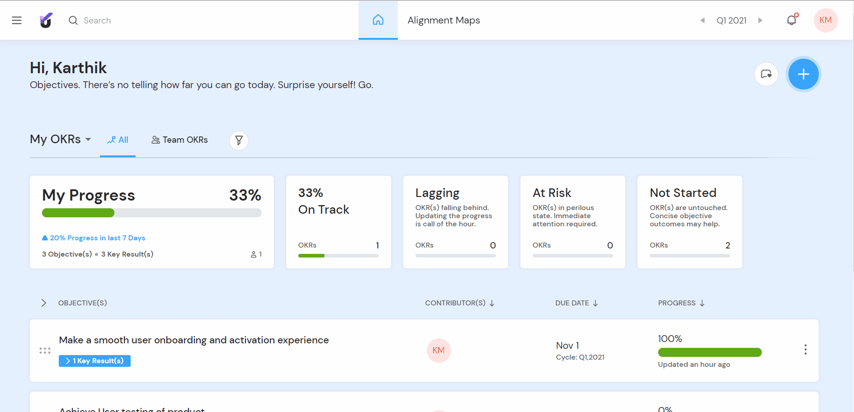Viewport: 854px width, 412px height.
Task: Expand the 1 Key Result(s) under onboarding objective
Action: [x=94, y=360]
